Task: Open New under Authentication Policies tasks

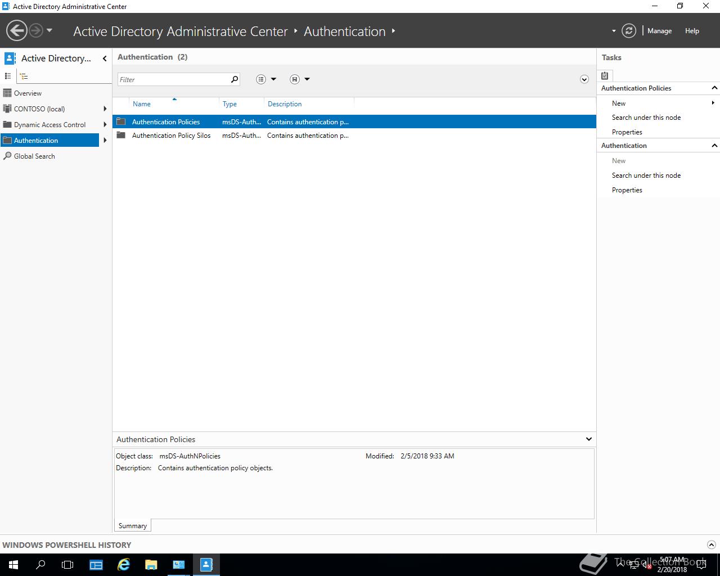Action: (619, 103)
